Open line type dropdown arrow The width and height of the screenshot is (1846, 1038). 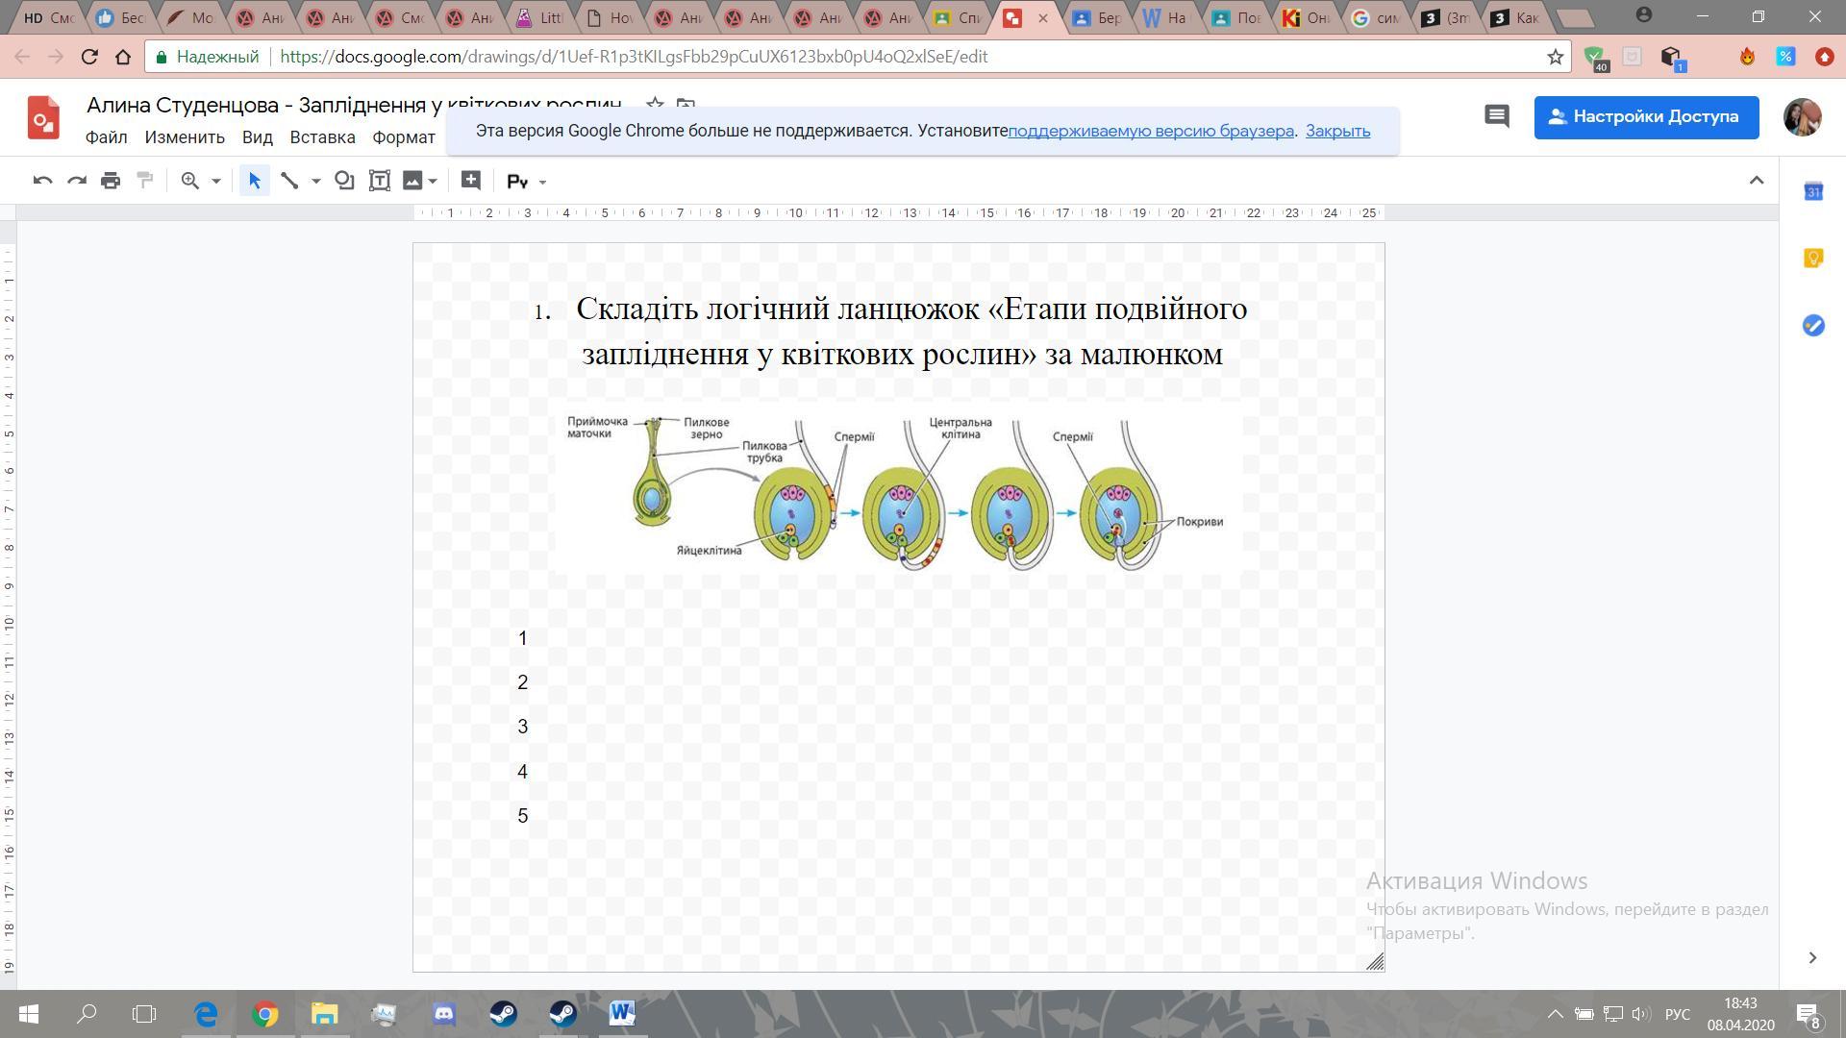pyautogui.click(x=315, y=182)
